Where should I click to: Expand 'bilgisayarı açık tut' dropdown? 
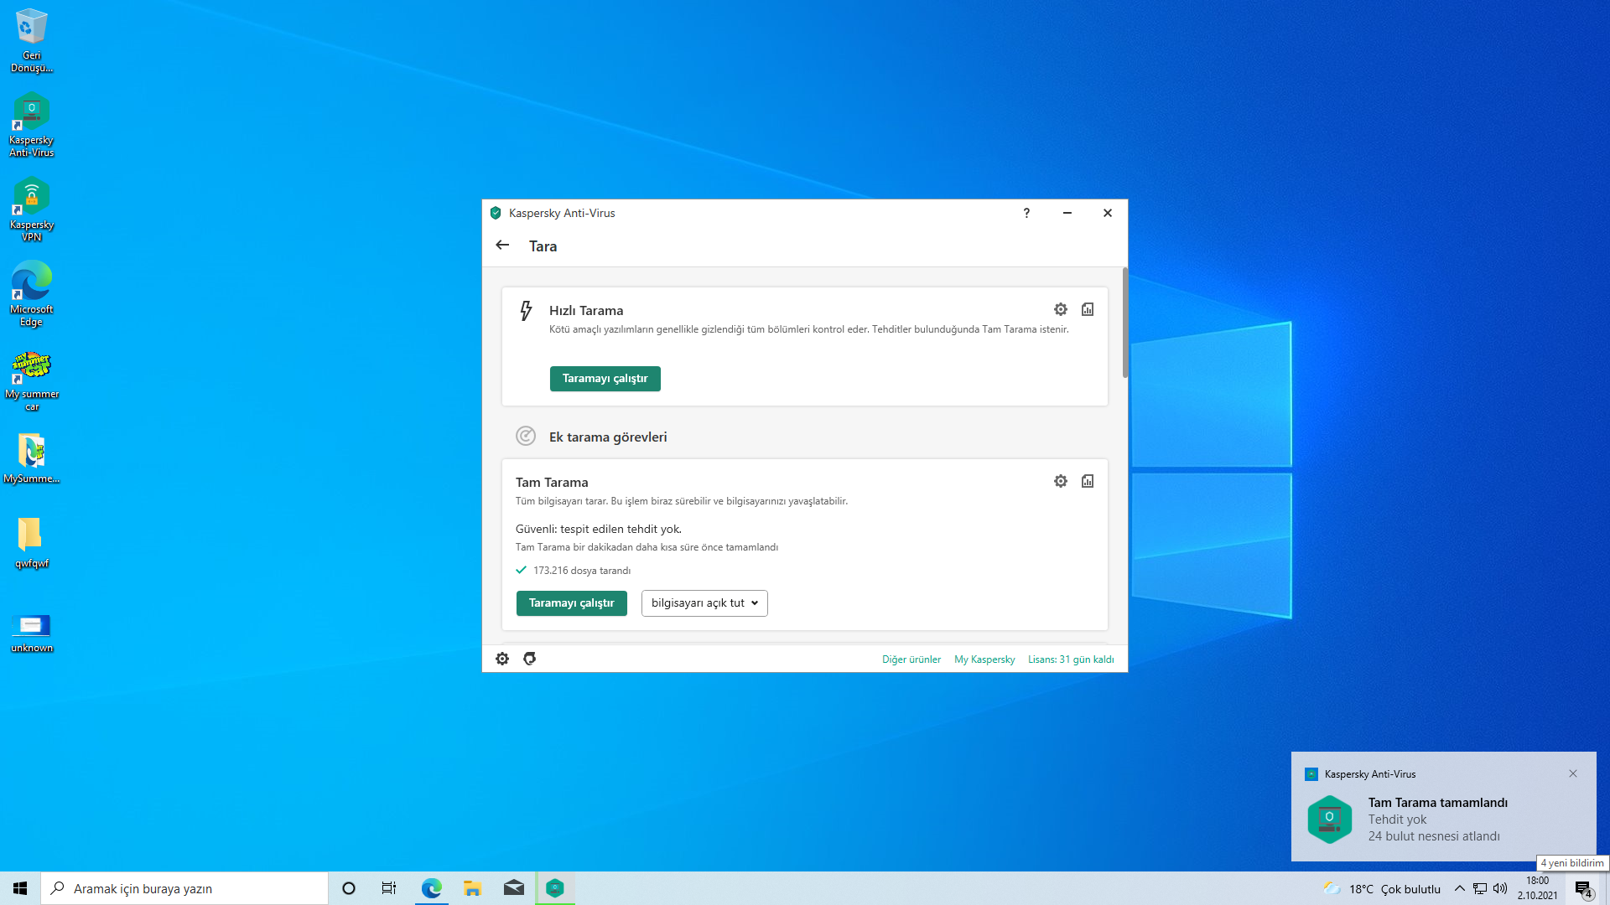(704, 603)
